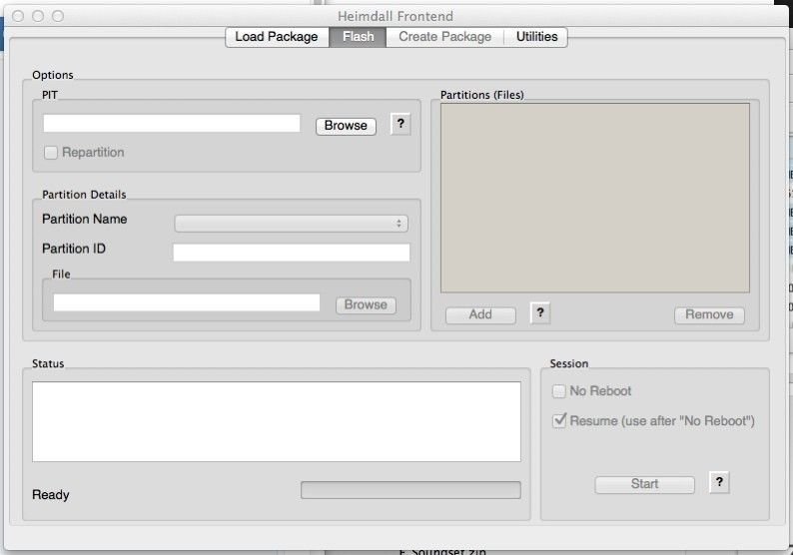Image resolution: width=793 pixels, height=555 pixels.
Task: Toggle the Repartition checkbox
Action: coord(51,153)
